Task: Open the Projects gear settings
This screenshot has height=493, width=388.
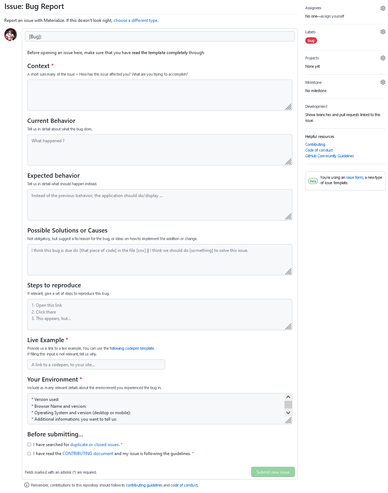Action: point(383,58)
